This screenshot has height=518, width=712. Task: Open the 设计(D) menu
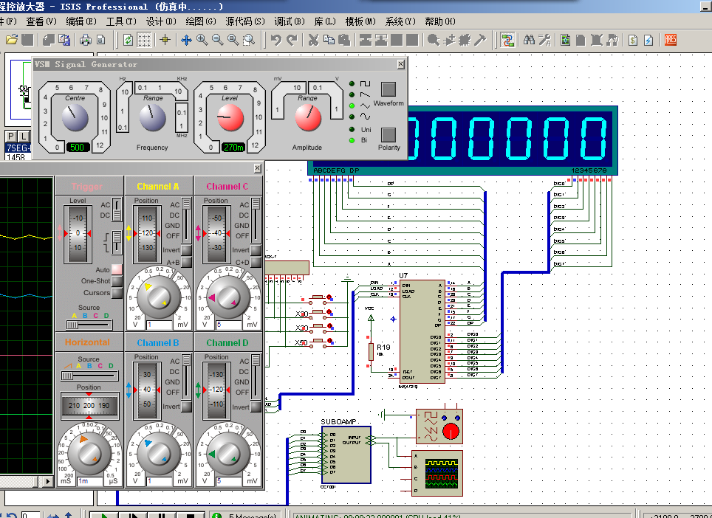[161, 21]
